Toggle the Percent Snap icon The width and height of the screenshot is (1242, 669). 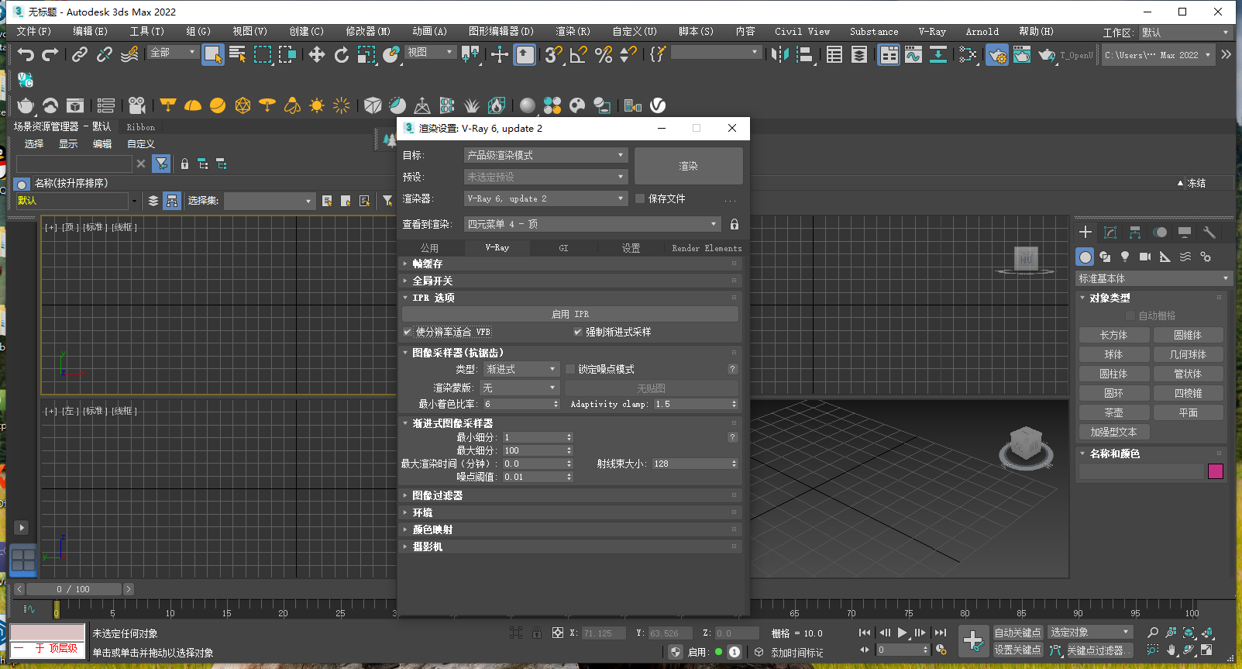point(603,54)
